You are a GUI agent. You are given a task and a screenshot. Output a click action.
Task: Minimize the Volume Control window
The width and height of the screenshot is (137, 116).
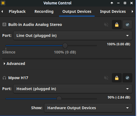118,3
